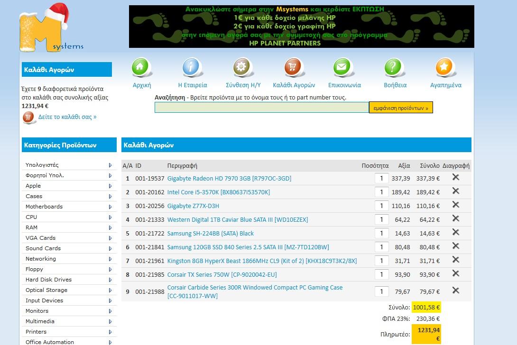This screenshot has height=345, width=517.
Task: Remove Samsung 120GB SSD 840 from cart
Action: (x=456, y=246)
